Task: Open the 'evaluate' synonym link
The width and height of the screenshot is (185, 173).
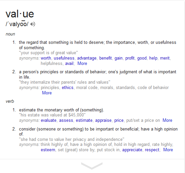Action: (x=49, y=120)
